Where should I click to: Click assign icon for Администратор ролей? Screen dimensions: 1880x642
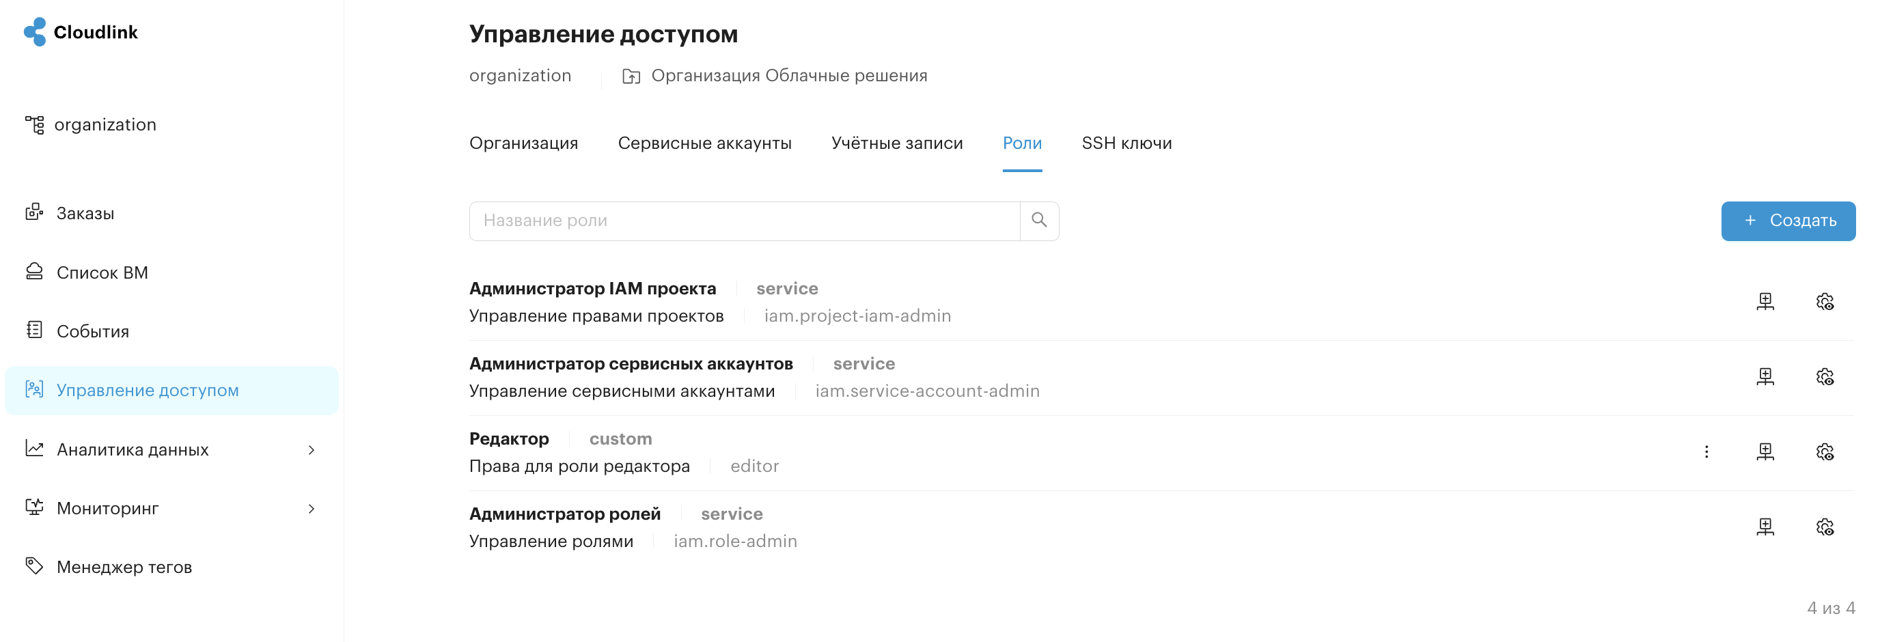(x=1765, y=527)
